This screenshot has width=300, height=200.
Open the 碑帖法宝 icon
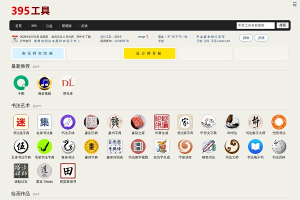coord(21,170)
